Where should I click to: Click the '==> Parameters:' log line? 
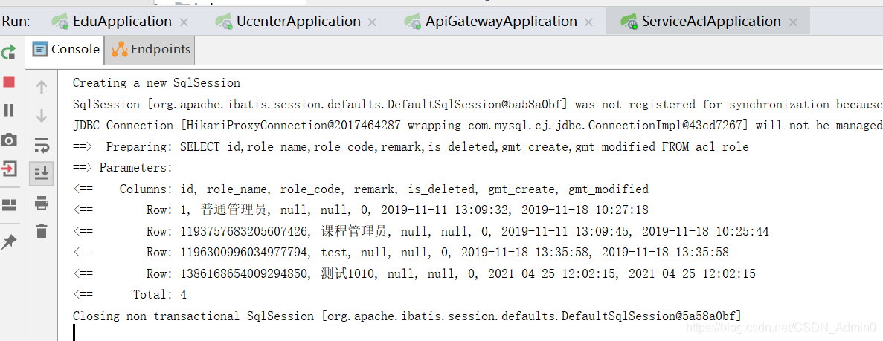tap(122, 168)
